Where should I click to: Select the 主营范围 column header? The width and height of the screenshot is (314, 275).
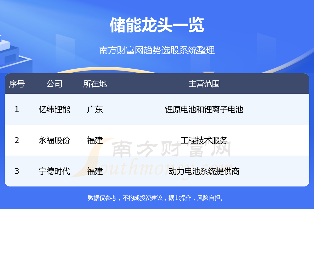[x=204, y=84]
